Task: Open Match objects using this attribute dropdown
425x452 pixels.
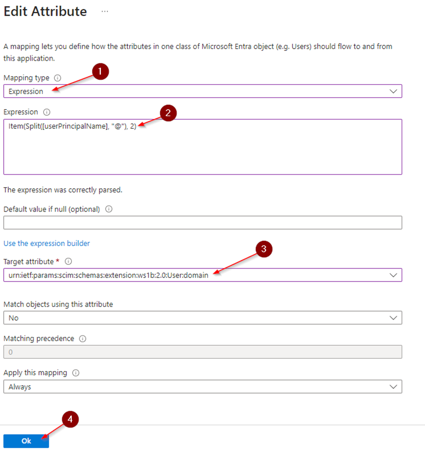Action: [x=202, y=318]
